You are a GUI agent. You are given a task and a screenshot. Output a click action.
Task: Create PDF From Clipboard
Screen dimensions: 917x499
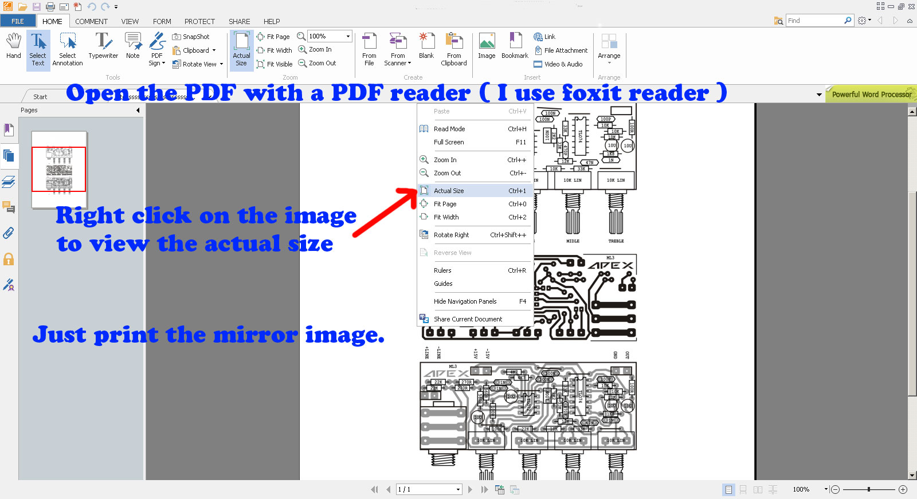(x=454, y=50)
